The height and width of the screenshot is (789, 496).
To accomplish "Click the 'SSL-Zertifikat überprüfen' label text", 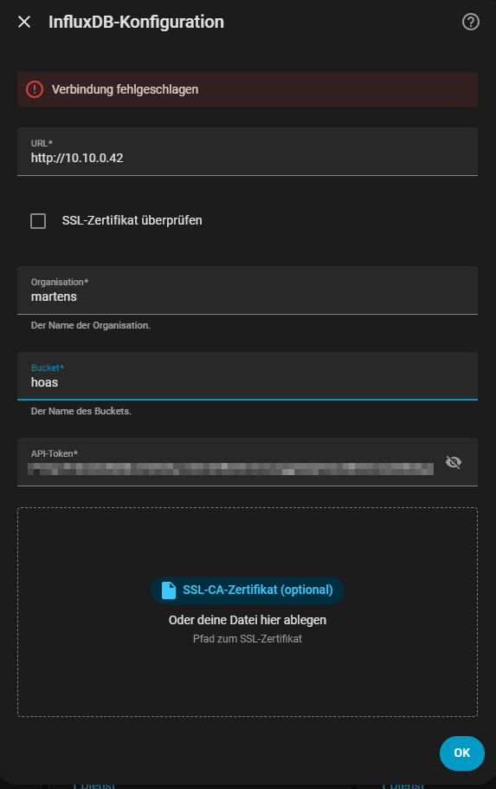I will click(x=132, y=220).
